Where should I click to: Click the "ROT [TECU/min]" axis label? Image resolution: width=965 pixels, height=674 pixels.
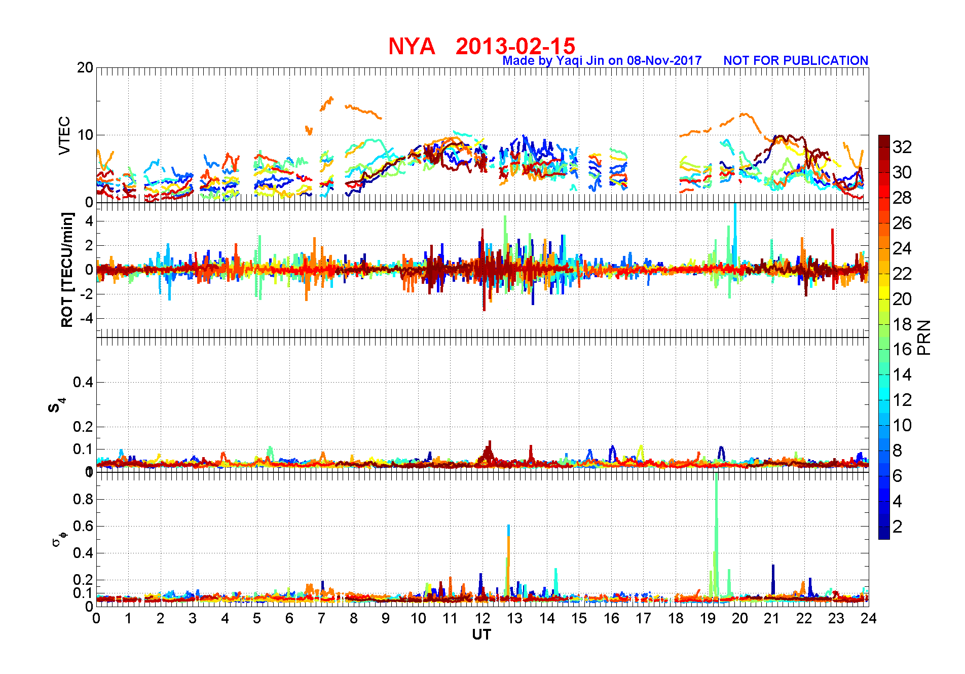click(x=67, y=270)
